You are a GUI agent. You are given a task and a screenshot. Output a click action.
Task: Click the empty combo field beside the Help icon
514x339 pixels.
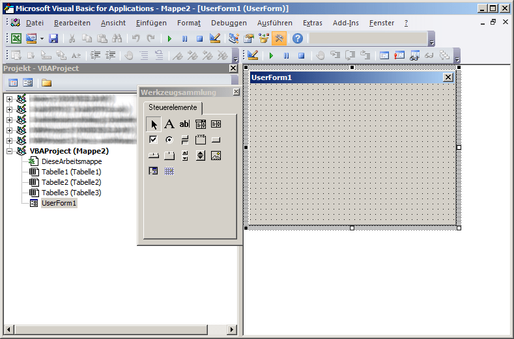(x=368, y=38)
